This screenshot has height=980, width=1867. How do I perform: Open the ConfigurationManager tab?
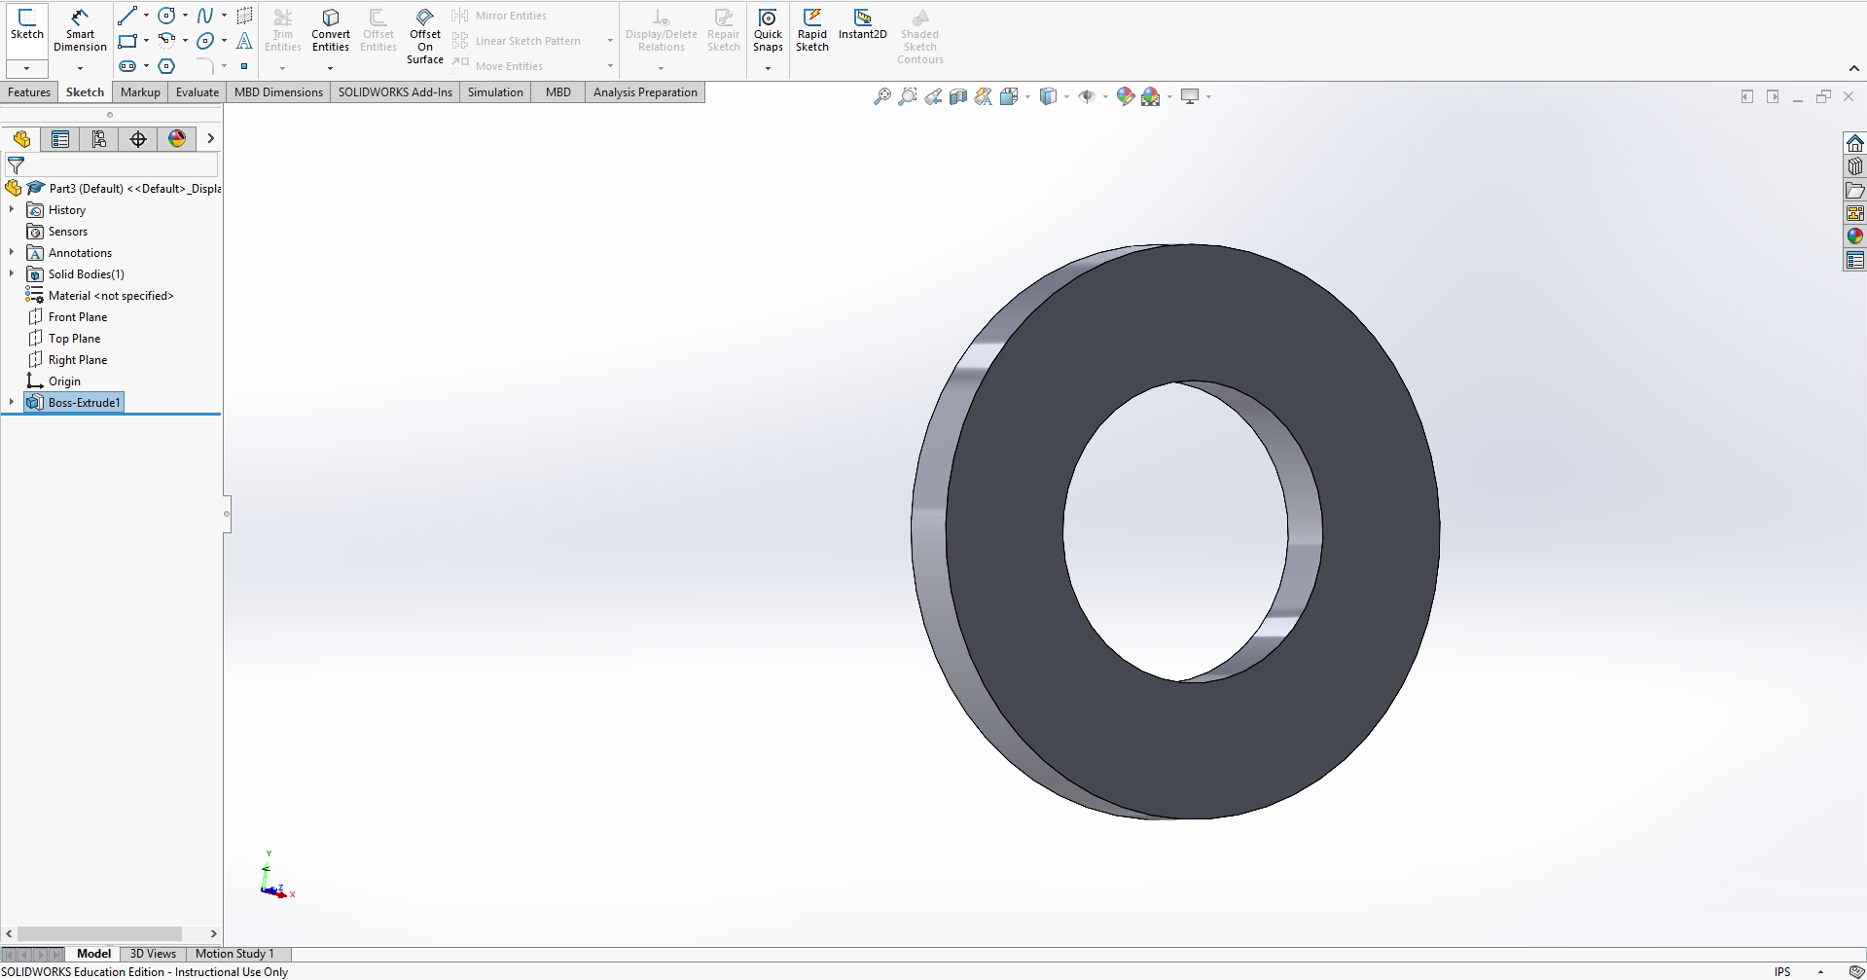tap(99, 139)
